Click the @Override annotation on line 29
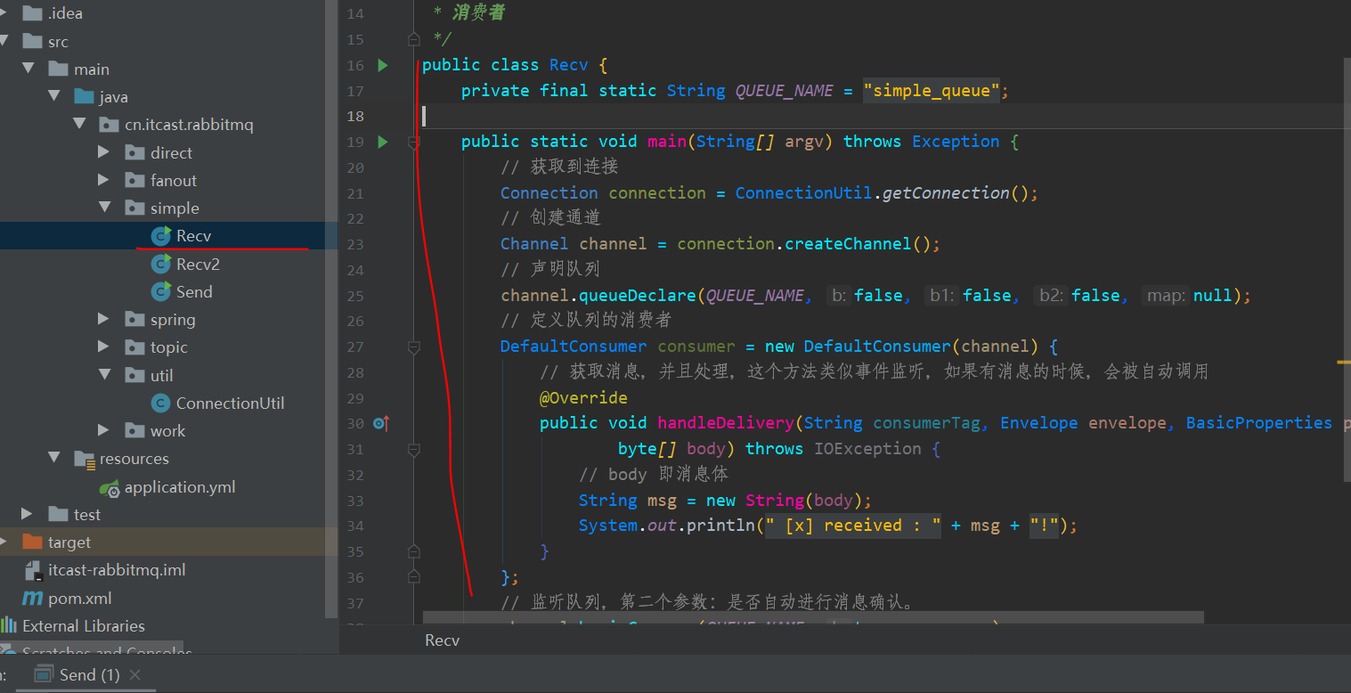 point(583,398)
